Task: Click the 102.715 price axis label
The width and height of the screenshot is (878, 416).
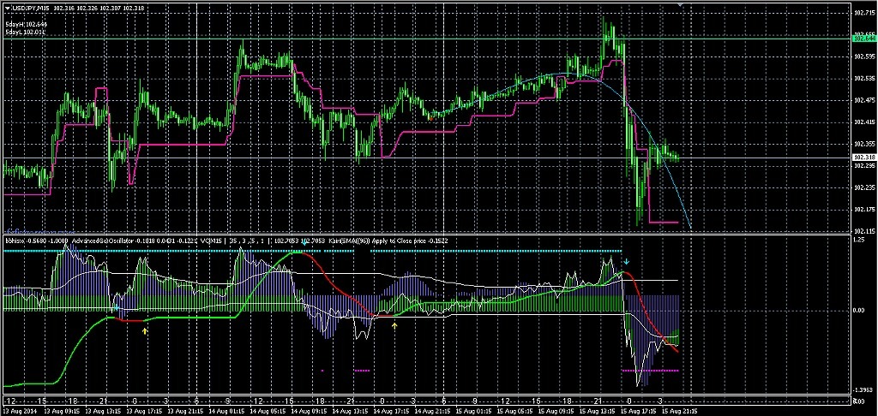Action: [x=864, y=12]
